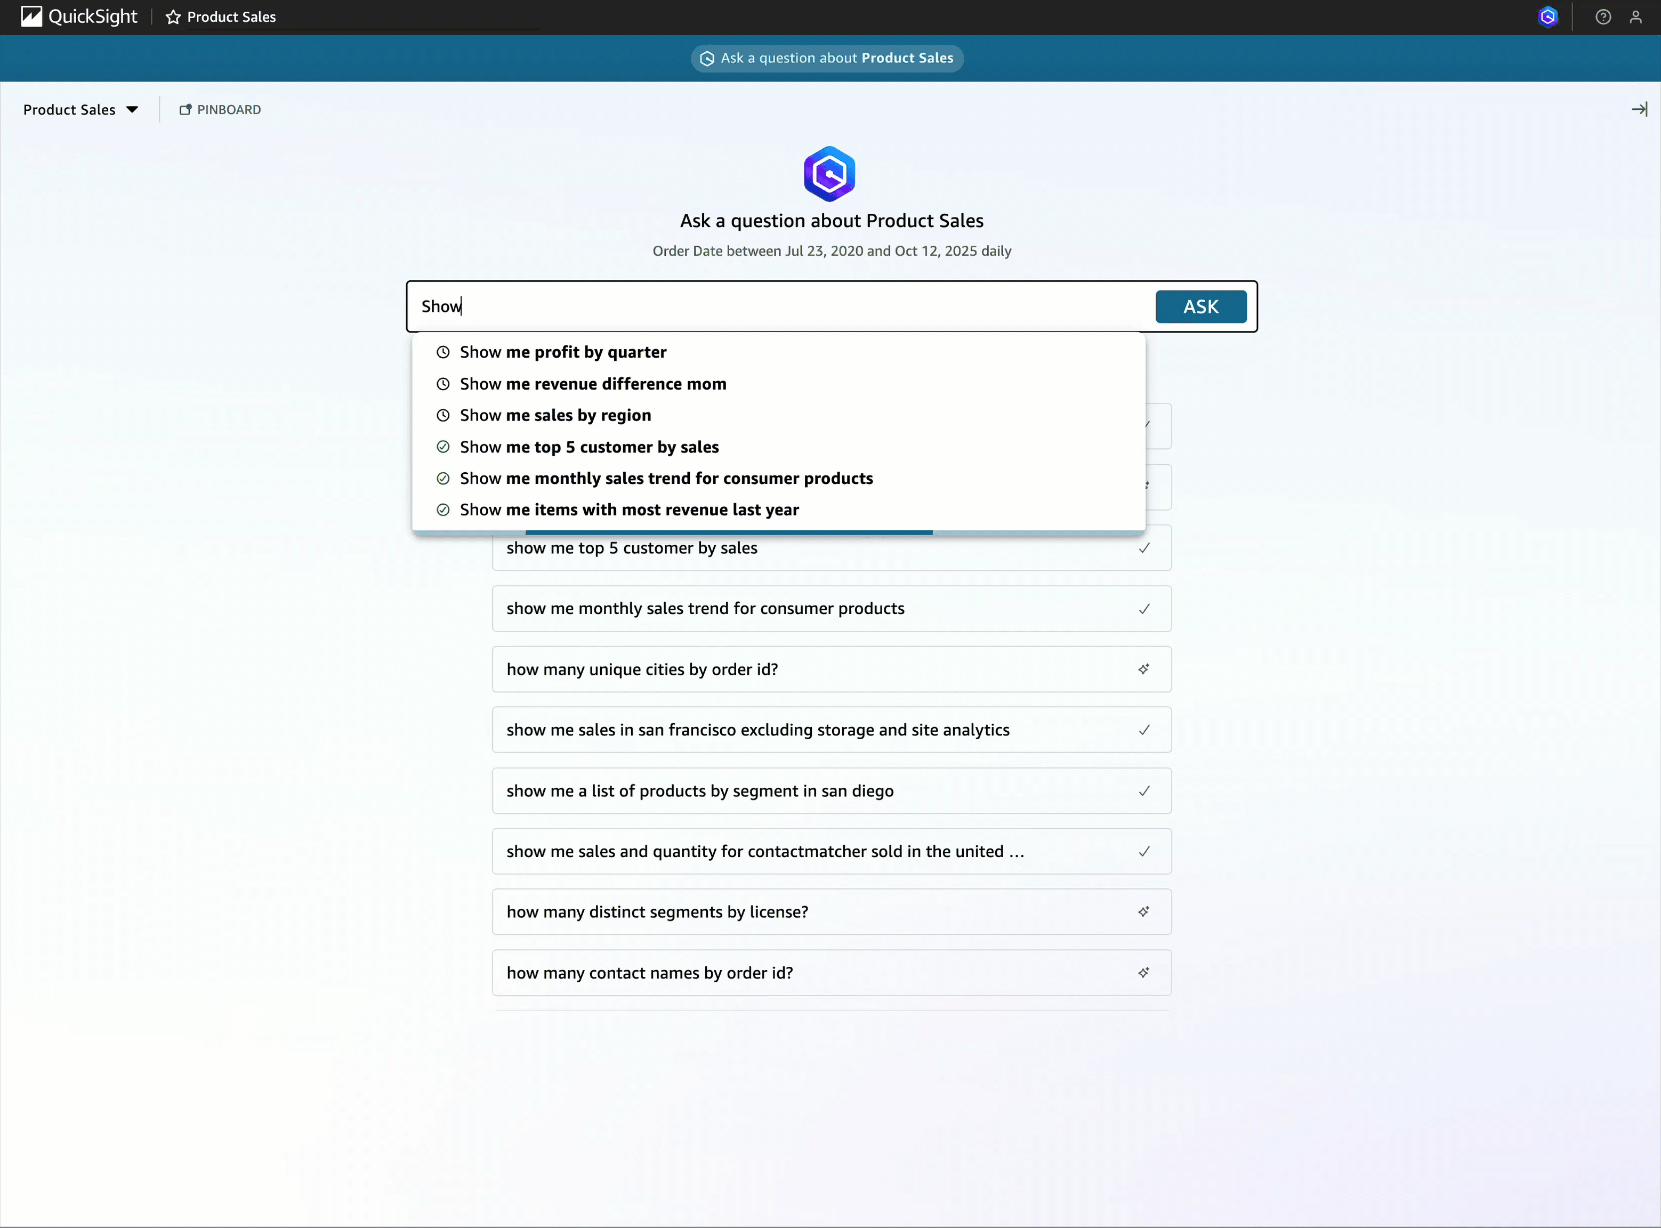Click the QuickSight logo in top bar

click(79, 17)
